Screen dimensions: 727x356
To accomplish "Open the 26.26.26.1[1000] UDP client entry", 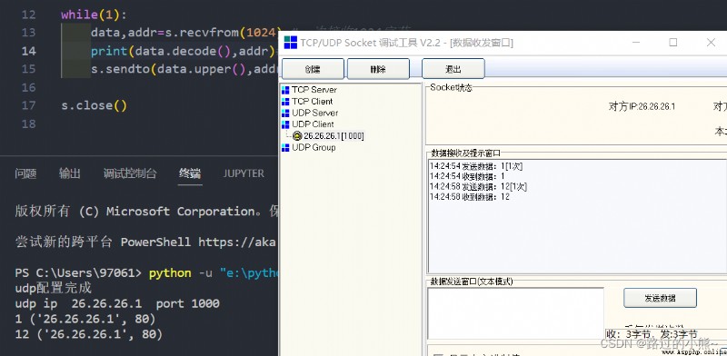I will [334, 136].
